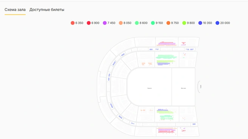Filter by the 7 450 purple swatch
The image size is (248, 139).
coord(105,23)
